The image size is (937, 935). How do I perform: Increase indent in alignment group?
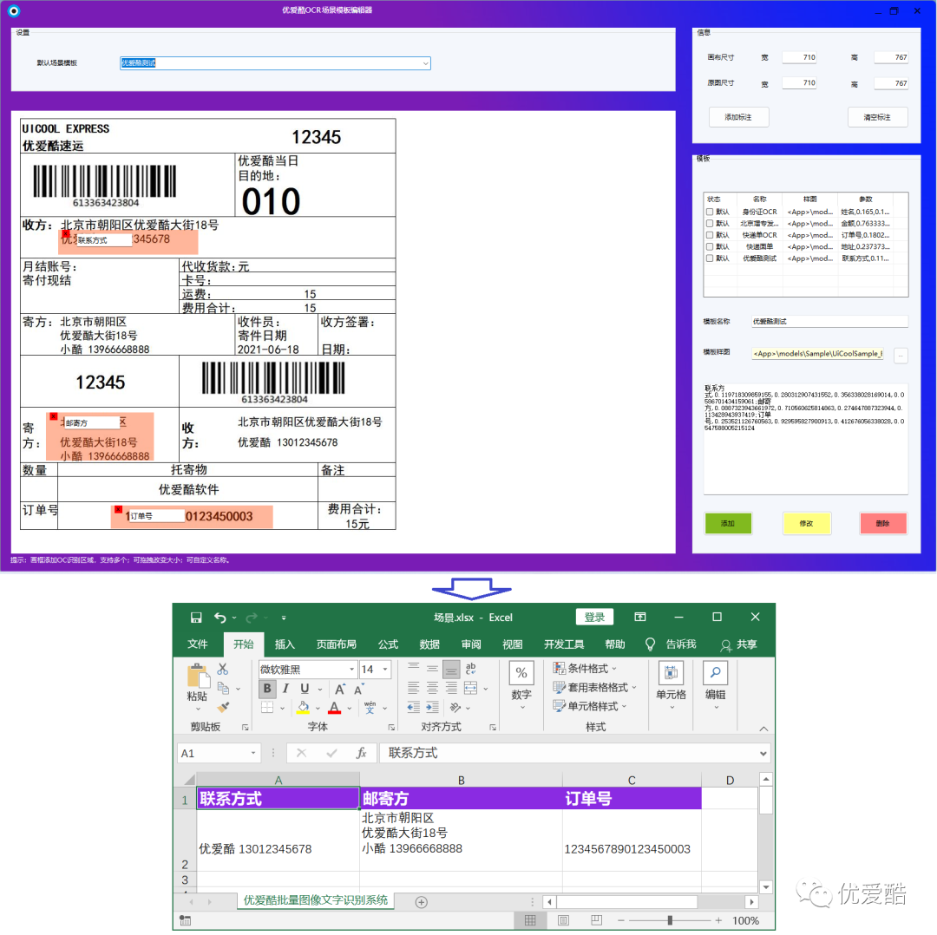point(433,708)
